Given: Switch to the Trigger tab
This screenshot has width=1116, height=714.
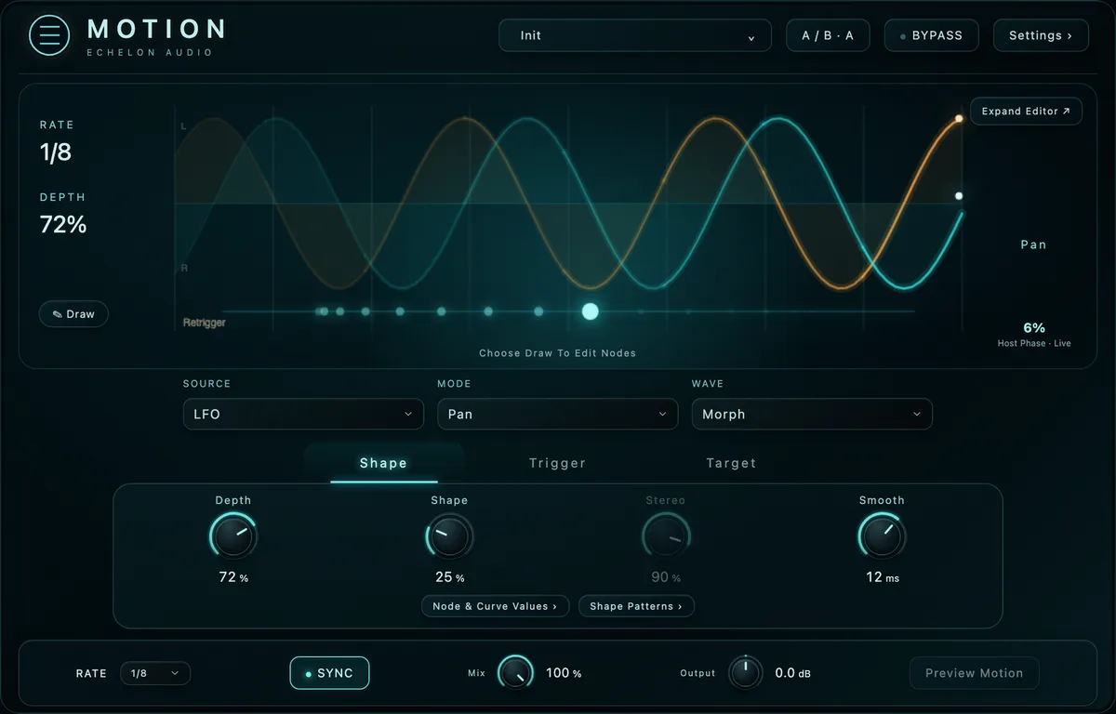Looking at the screenshot, I should pyautogui.click(x=557, y=463).
